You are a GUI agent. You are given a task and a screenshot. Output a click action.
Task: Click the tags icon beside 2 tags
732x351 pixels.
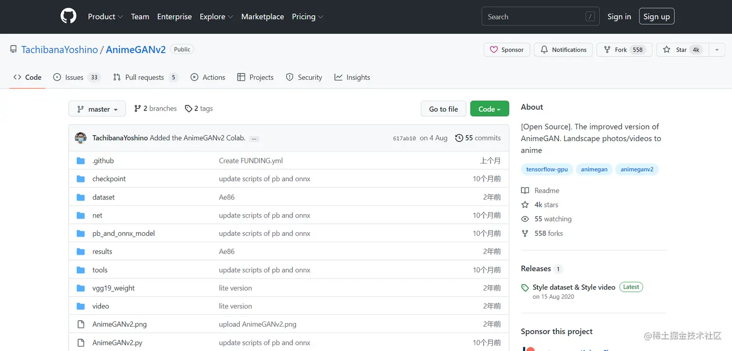(188, 109)
